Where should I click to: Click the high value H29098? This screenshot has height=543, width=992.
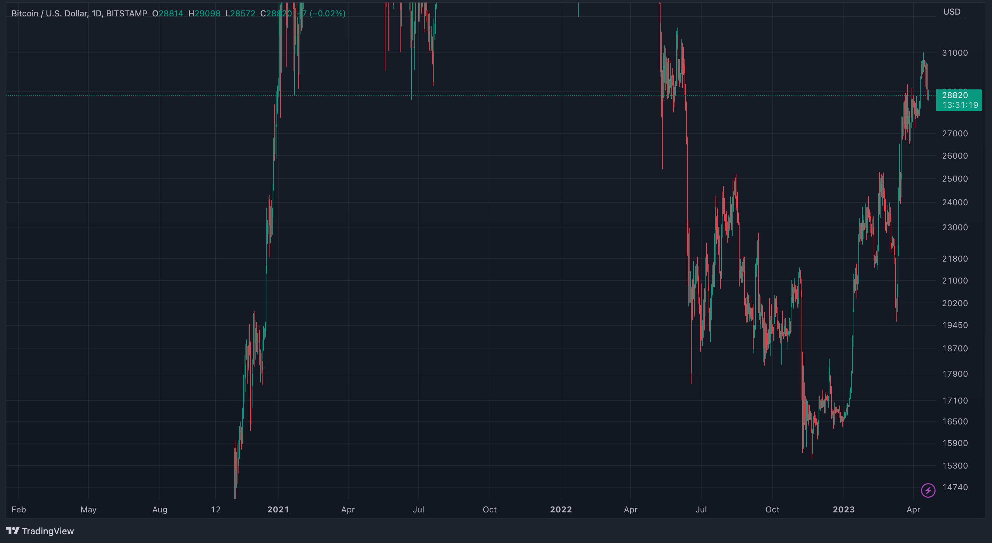[x=204, y=14]
